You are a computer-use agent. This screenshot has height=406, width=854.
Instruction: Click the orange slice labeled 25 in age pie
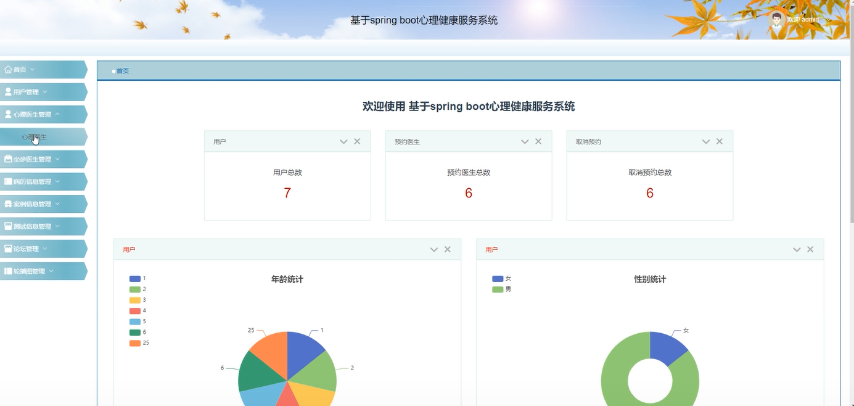click(x=272, y=350)
